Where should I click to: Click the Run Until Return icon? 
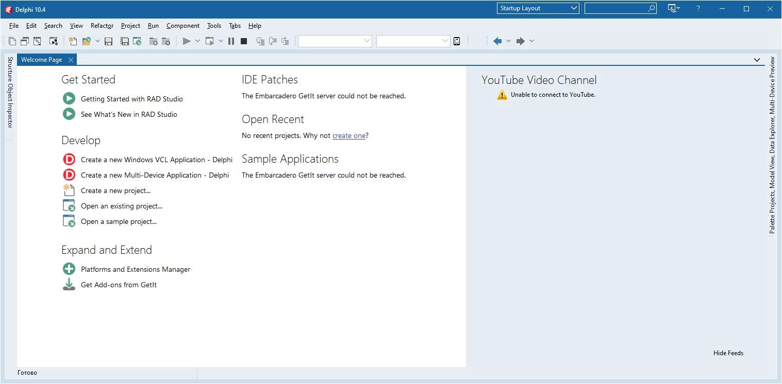point(285,41)
